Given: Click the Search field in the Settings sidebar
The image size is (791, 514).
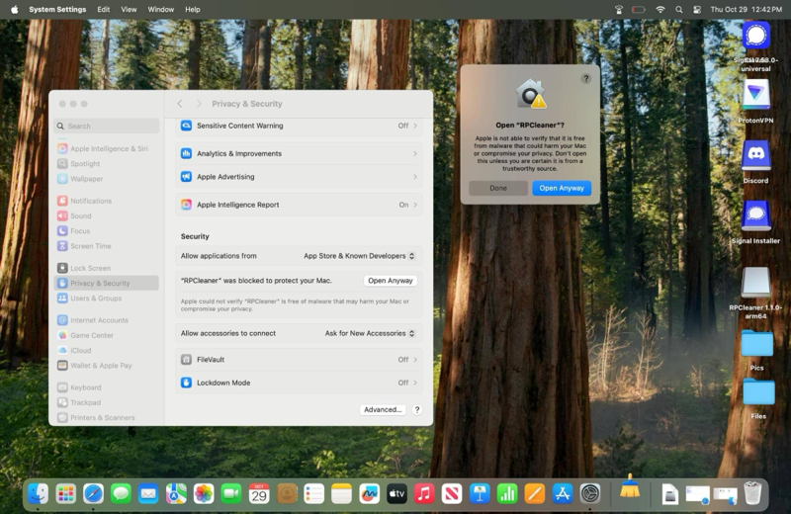Looking at the screenshot, I should (107, 127).
